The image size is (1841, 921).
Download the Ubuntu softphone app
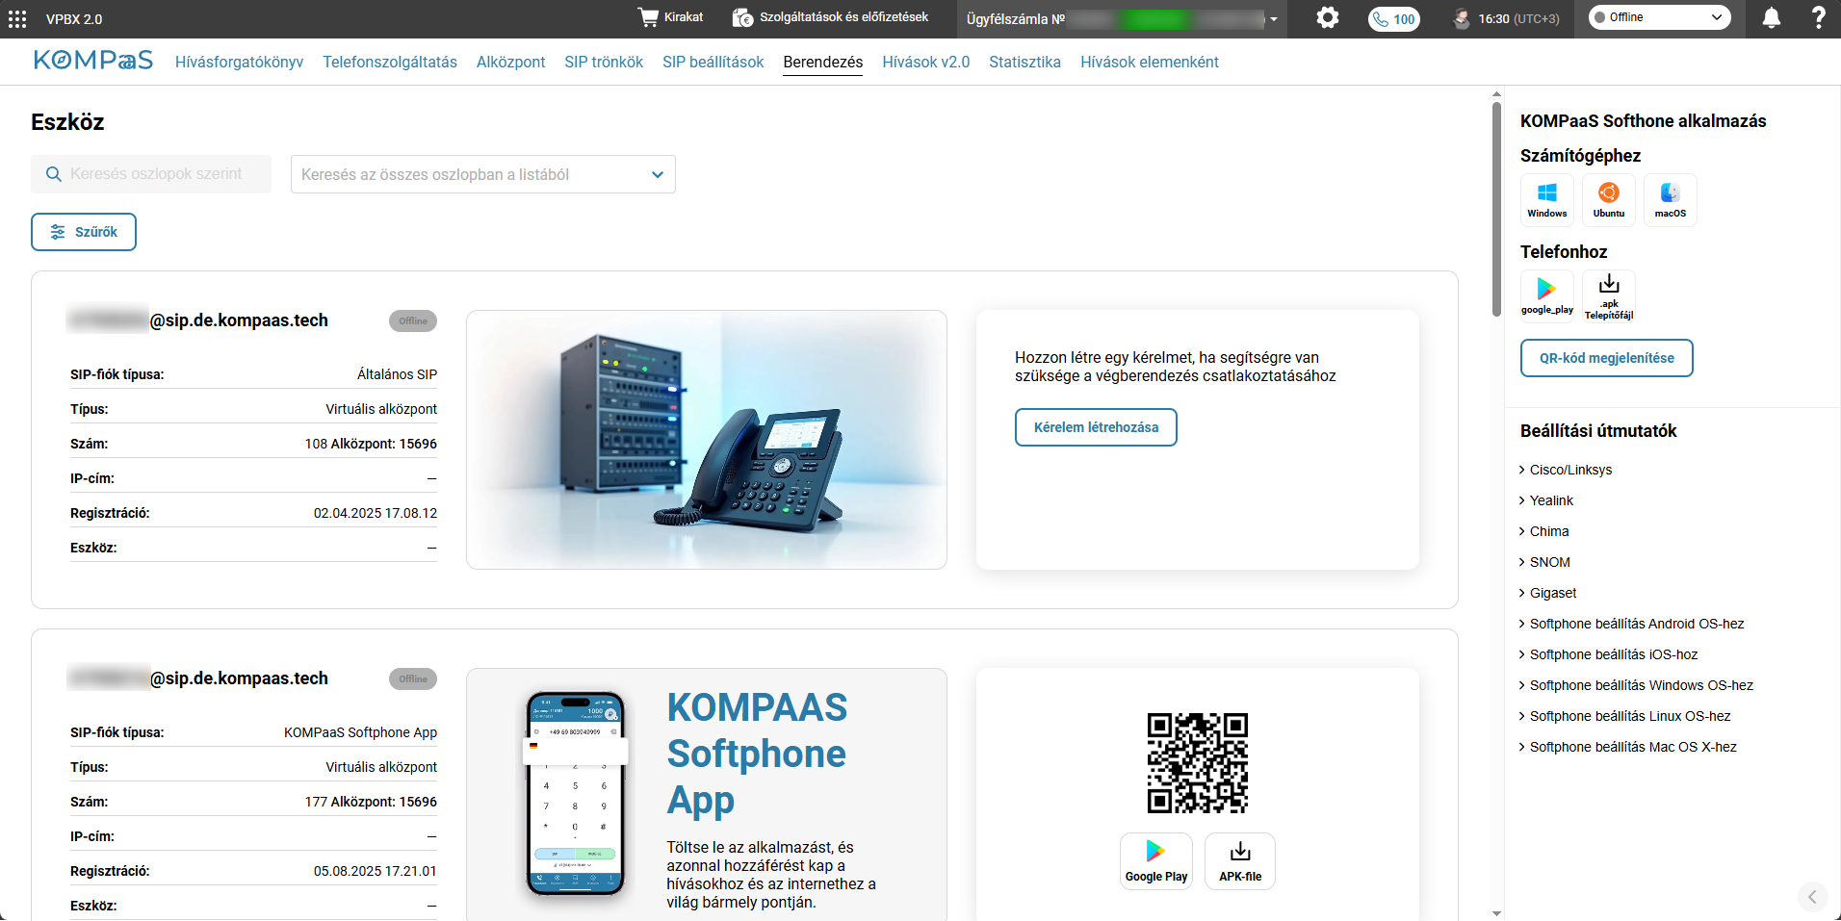[1608, 200]
